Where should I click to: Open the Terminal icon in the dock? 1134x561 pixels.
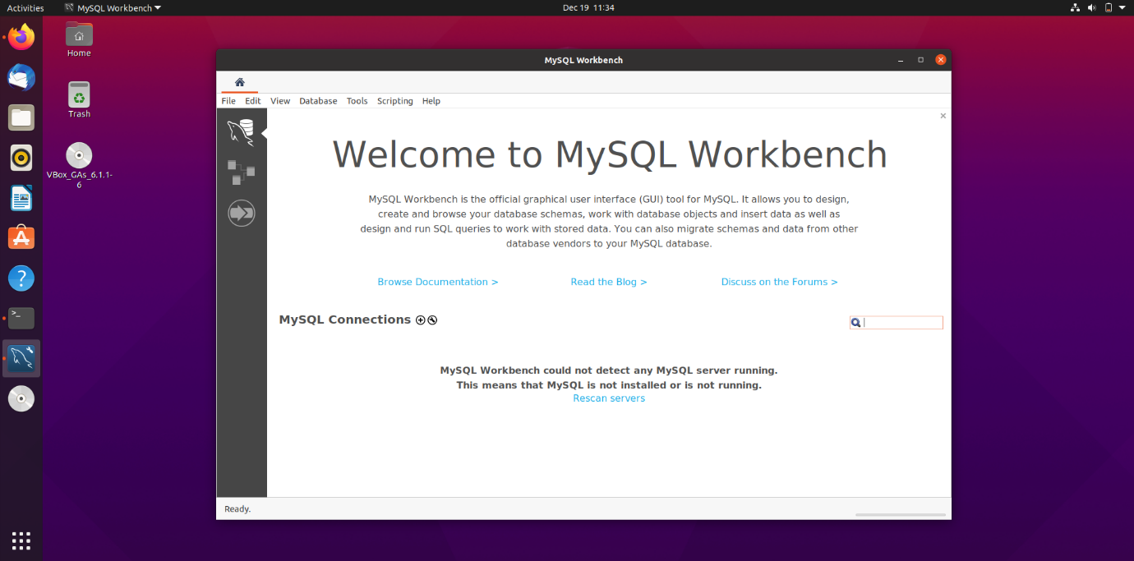tap(21, 318)
